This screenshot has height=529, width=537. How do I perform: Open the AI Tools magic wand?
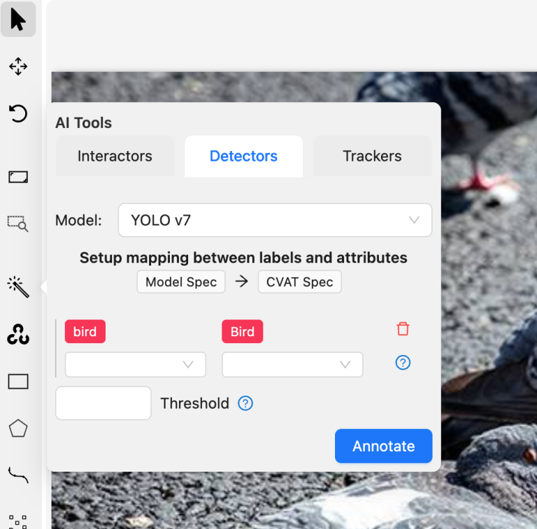18,287
